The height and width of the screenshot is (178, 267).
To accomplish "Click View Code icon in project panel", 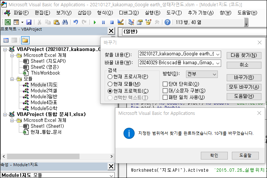I will tap(6, 40).
